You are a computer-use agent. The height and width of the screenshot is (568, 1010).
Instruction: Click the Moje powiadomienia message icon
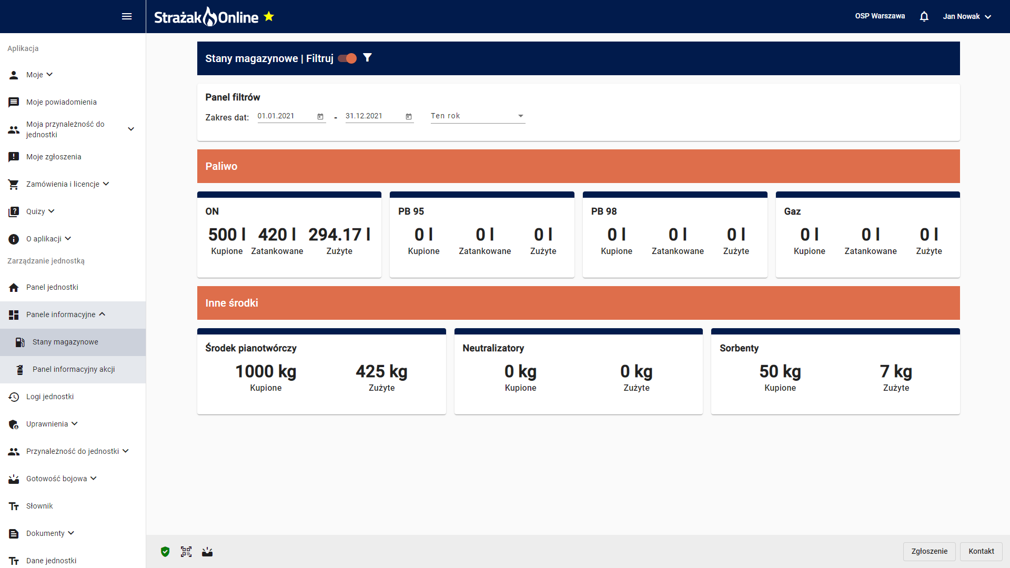pos(14,102)
